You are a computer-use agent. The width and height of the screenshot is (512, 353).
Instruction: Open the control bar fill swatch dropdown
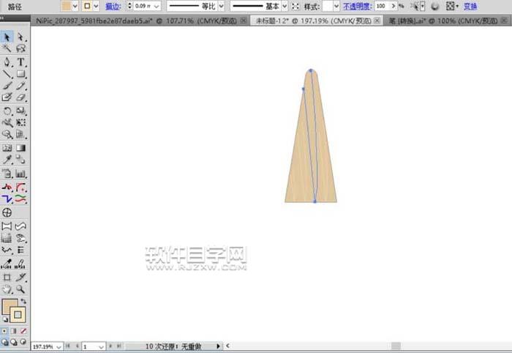pyautogui.click(x=75, y=6)
